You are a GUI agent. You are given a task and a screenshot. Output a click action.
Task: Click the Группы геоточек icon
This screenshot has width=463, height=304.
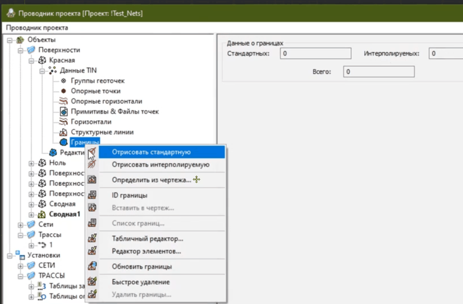[x=63, y=81]
